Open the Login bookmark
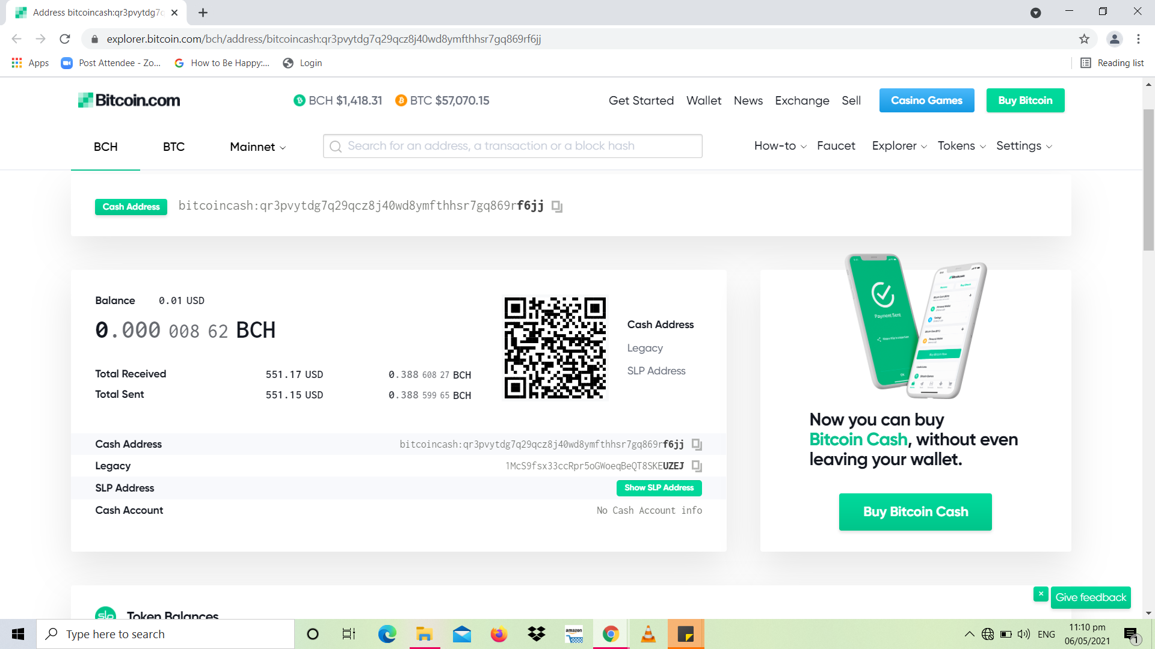This screenshot has height=649, width=1155. (x=303, y=63)
